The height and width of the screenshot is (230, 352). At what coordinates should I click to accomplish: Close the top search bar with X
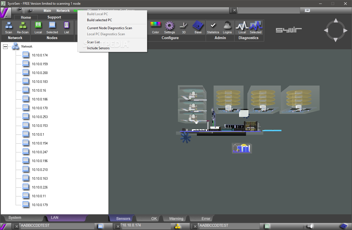[234, 10]
